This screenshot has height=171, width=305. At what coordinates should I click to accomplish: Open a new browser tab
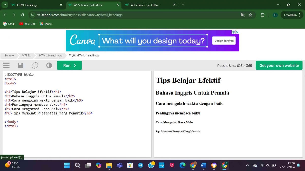point(183,5)
